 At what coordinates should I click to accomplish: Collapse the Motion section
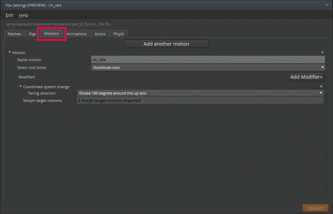tap(10, 53)
